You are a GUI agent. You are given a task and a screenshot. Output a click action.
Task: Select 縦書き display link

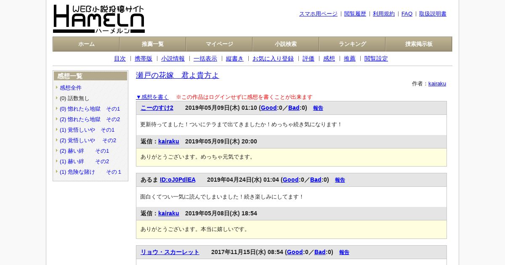235,59
